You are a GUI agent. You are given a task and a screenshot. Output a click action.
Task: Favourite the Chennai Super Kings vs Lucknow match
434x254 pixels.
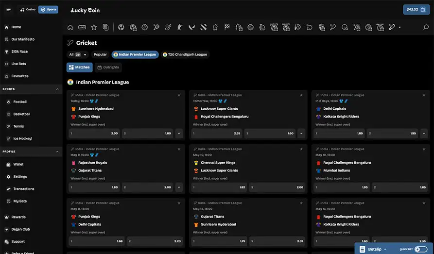(301, 149)
